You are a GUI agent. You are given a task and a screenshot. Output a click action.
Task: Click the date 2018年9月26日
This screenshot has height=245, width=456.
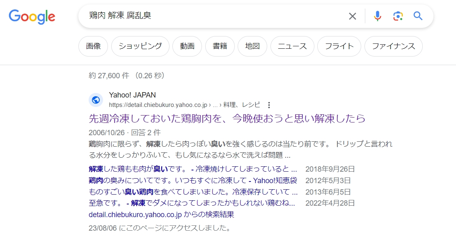[x=330, y=169]
